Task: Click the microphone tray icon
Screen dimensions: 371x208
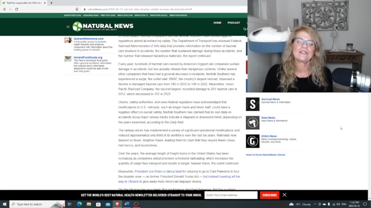Action: (x=329, y=204)
